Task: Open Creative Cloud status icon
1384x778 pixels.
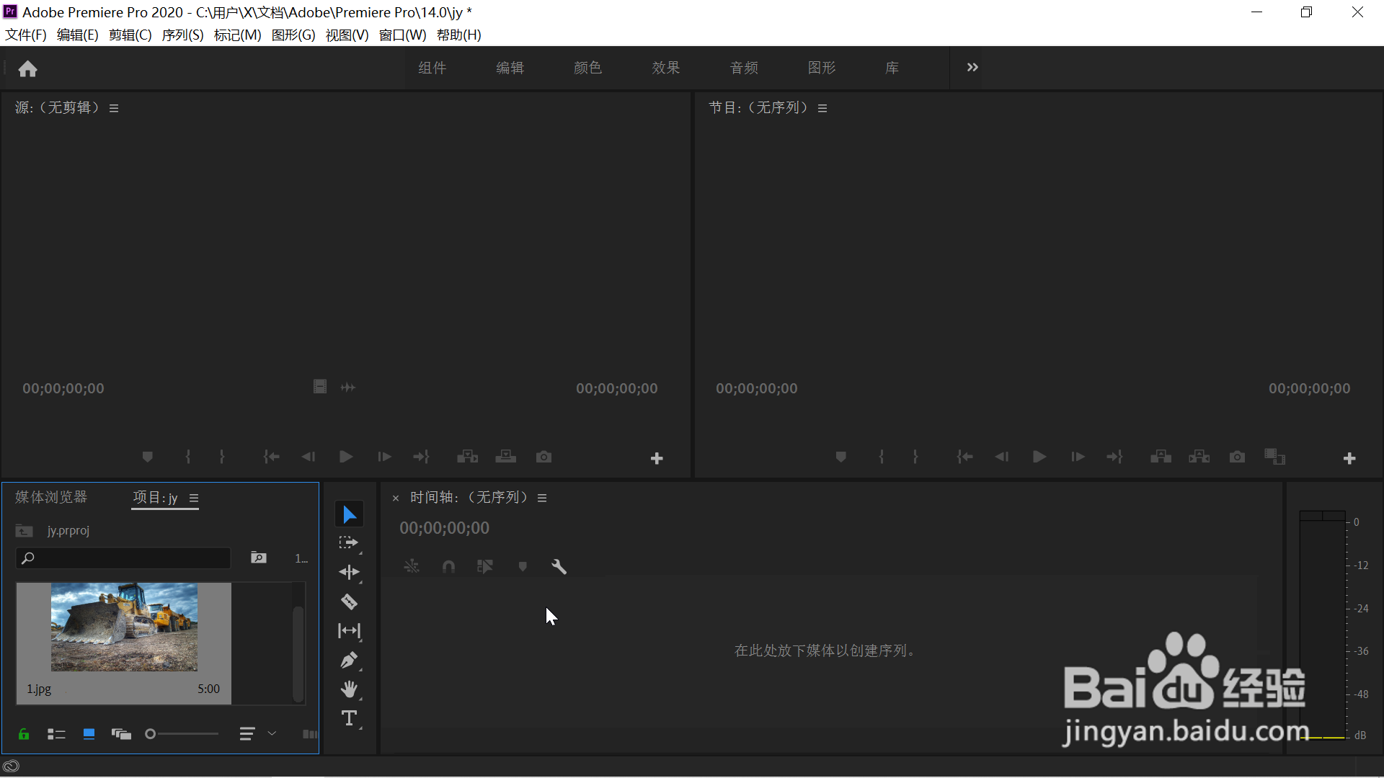Action: 11,766
